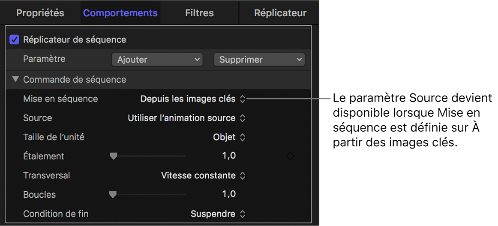Screen dimensions: 498x226
Task: Open the Condition de fin popup
Action: coord(218,214)
